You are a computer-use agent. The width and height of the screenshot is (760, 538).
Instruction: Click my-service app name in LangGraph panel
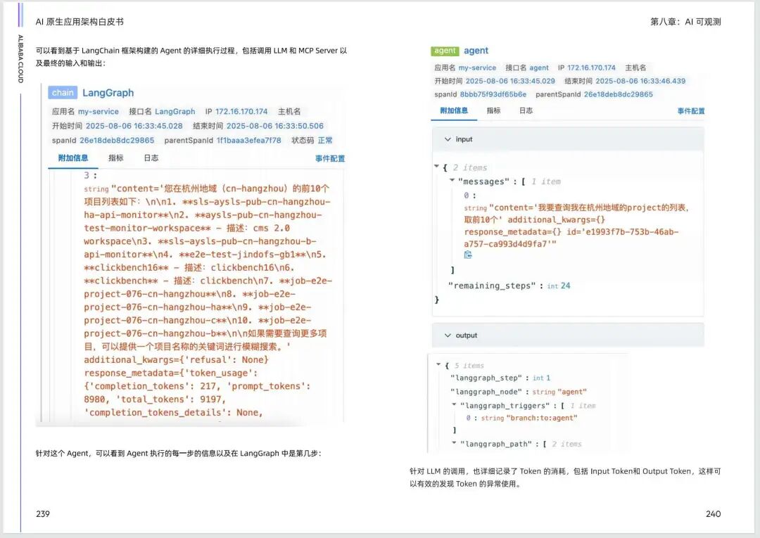click(x=99, y=111)
